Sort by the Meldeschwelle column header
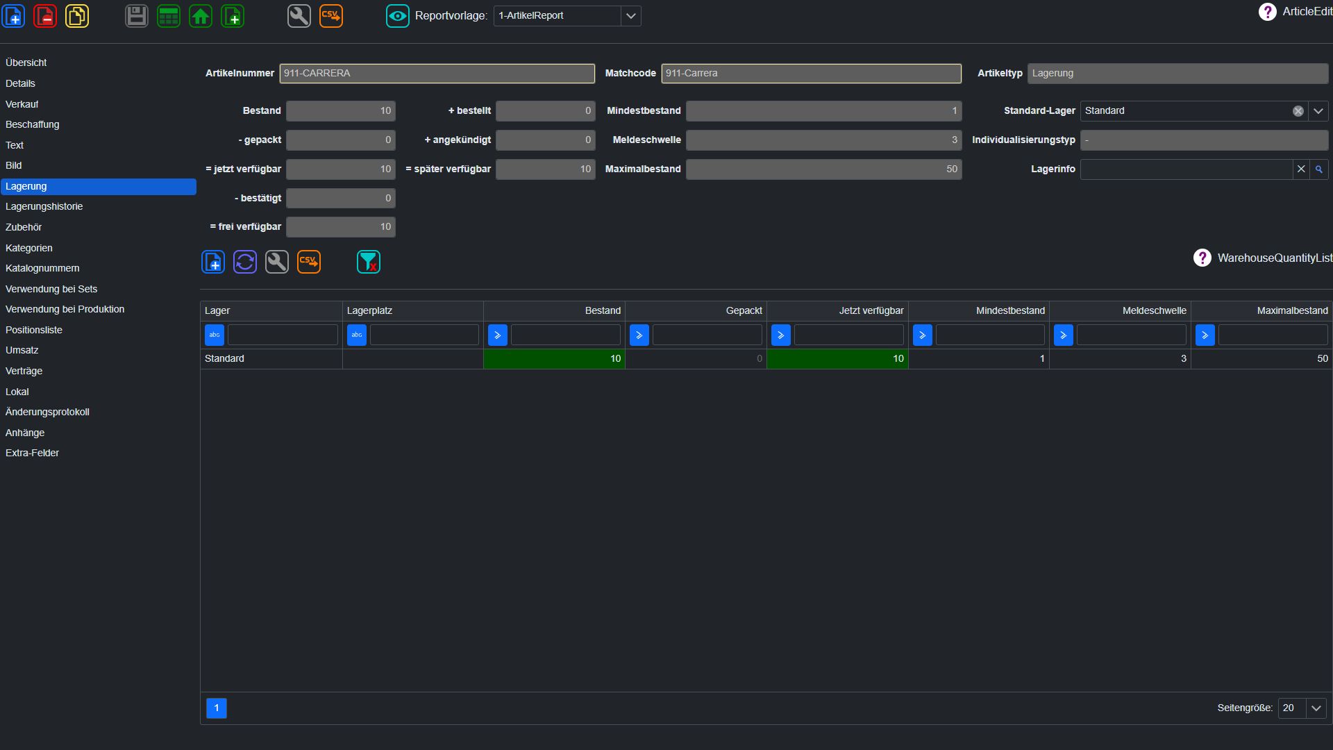The width and height of the screenshot is (1333, 750). coord(1120,310)
